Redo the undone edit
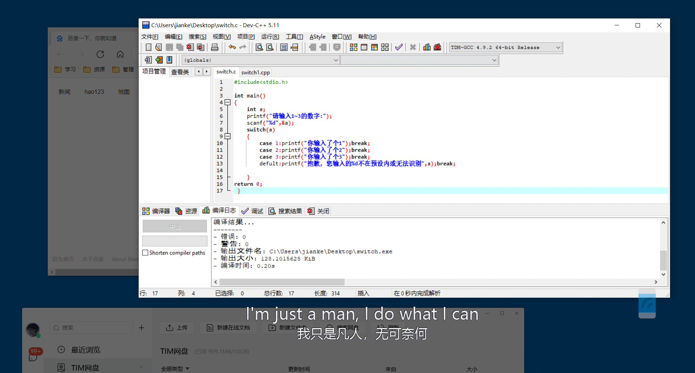This screenshot has width=695, height=373. click(243, 47)
